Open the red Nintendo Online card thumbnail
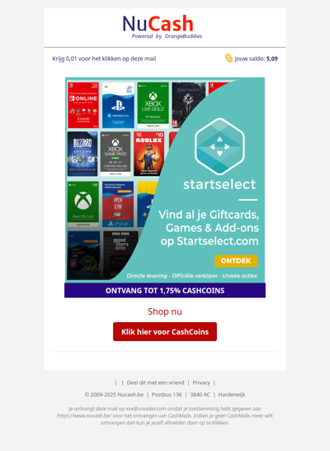Screen dimensions: 330x451 point(83,105)
